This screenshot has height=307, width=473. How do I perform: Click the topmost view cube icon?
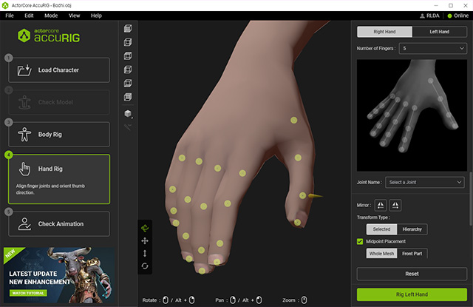tap(128, 29)
